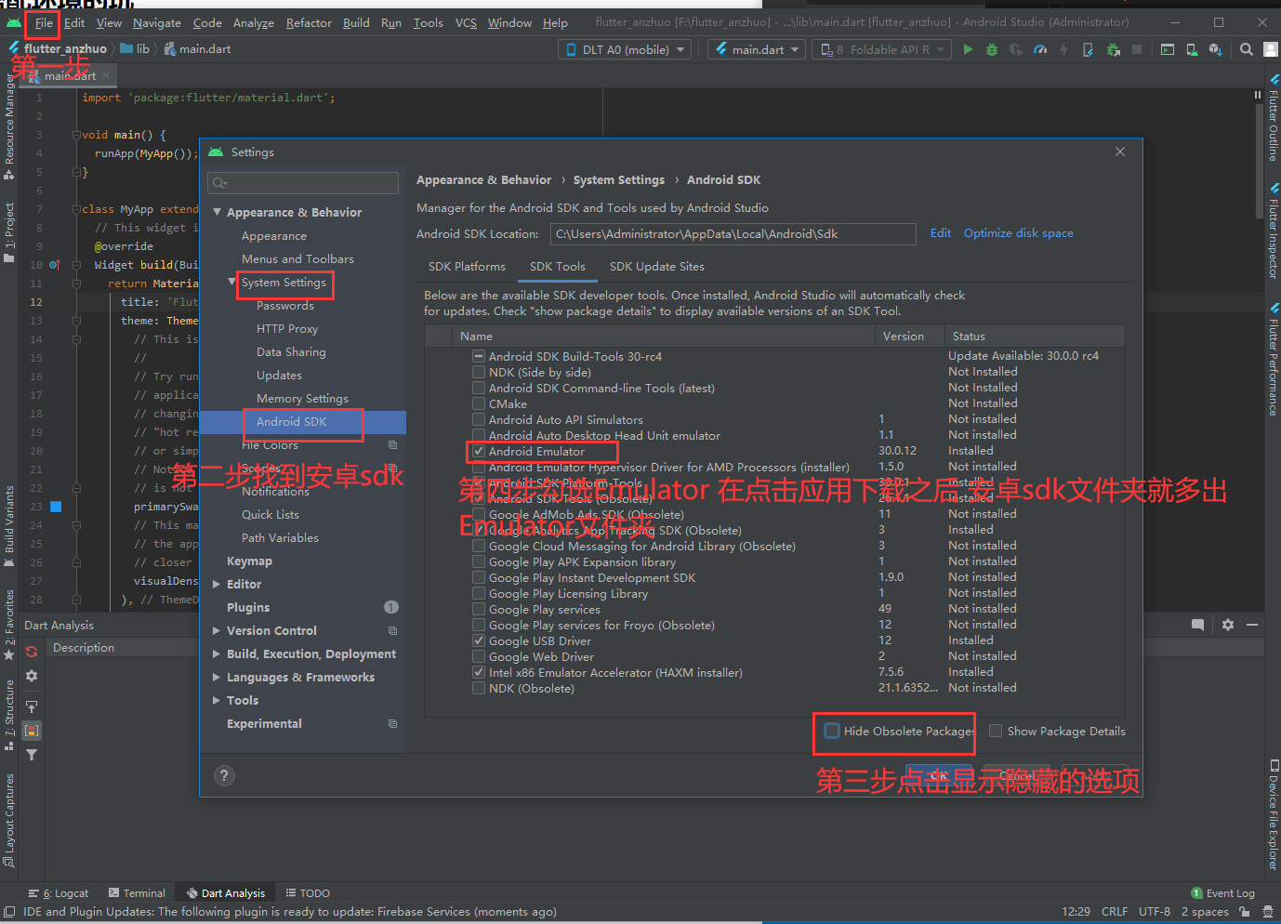
Task: Toggle Android SDK Build-Tools 30-rc4 checkbox
Action: pyautogui.click(x=478, y=357)
